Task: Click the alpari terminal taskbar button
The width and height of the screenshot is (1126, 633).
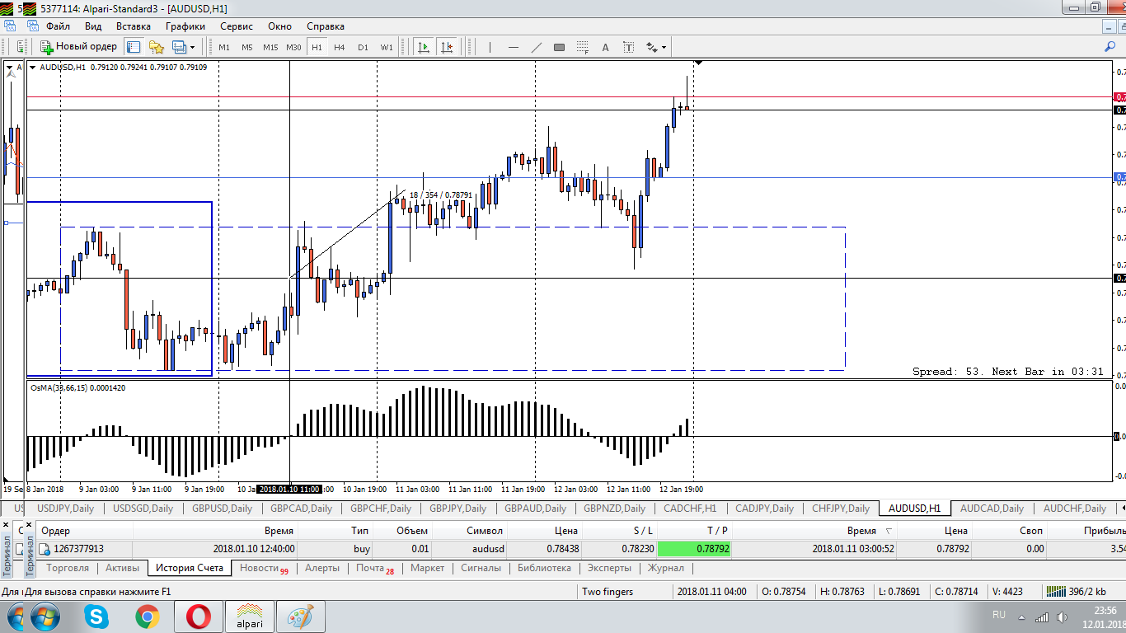Action: point(250,617)
